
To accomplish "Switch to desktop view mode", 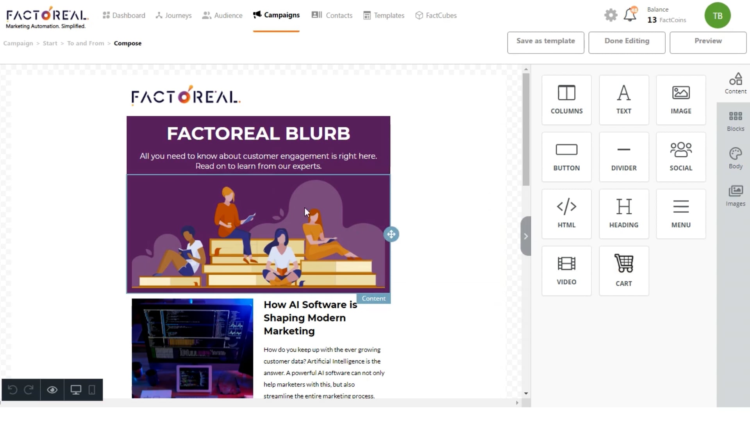I will [x=76, y=390].
